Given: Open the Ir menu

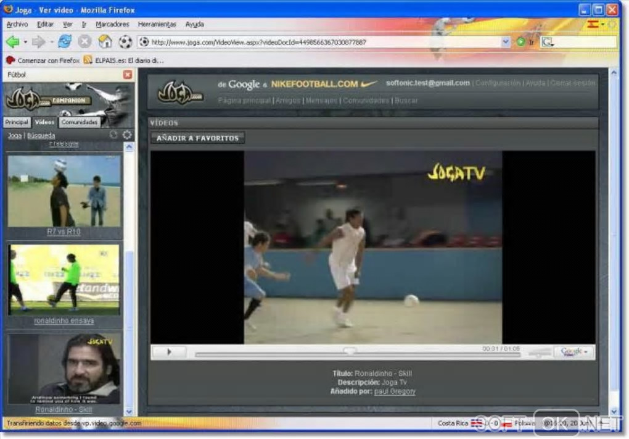Looking at the screenshot, I should 84,24.
